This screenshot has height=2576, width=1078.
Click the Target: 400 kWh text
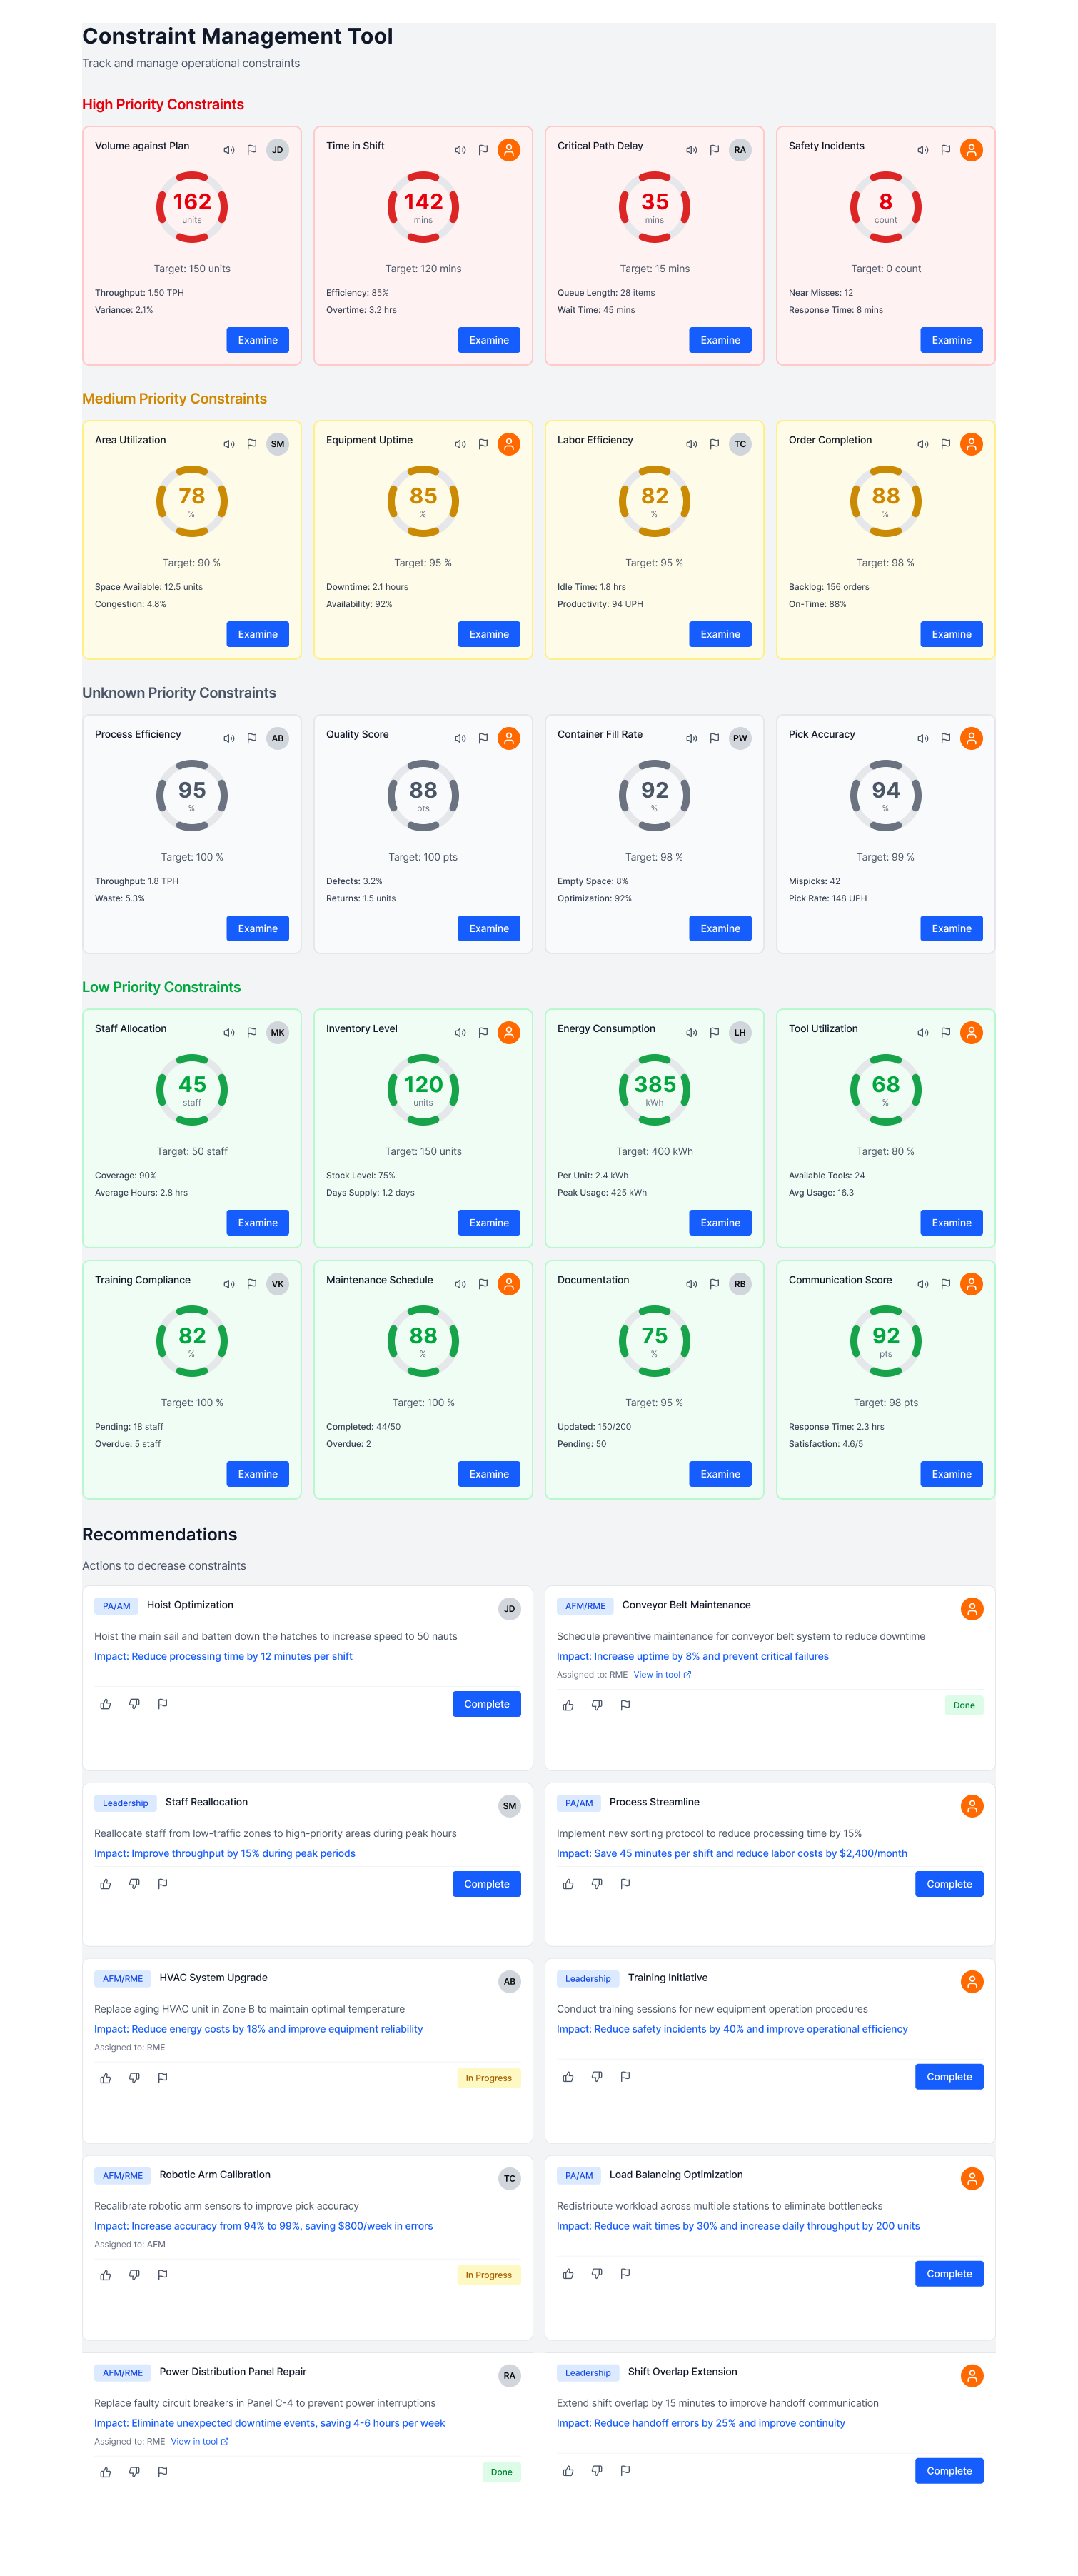(x=654, y=1151)
